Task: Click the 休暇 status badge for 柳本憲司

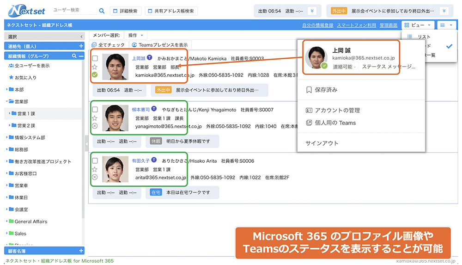Action: (156, 141)
